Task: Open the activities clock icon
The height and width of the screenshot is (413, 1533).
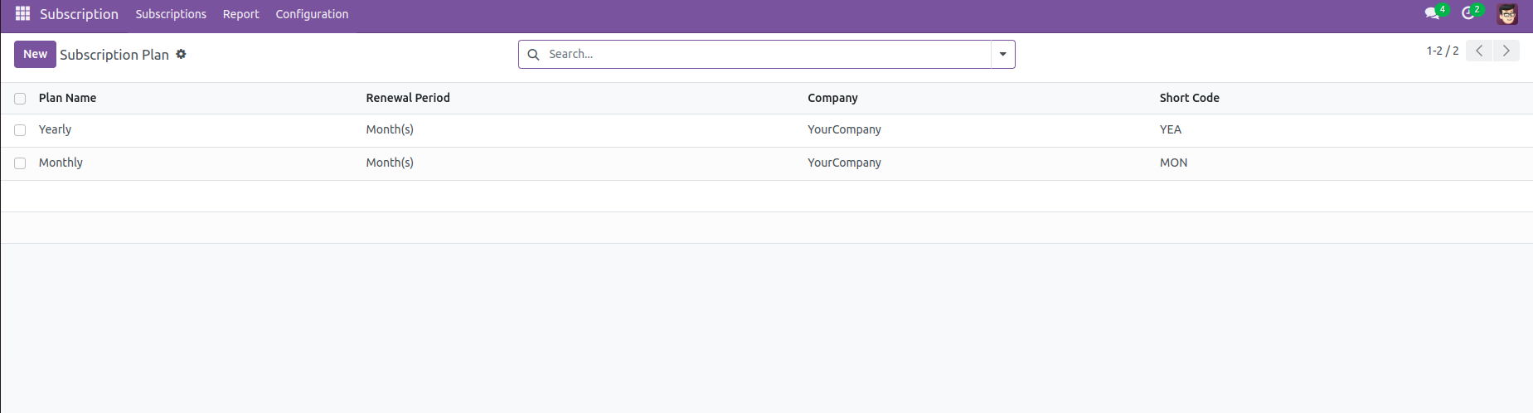Action: click(x=1468, y=13)
